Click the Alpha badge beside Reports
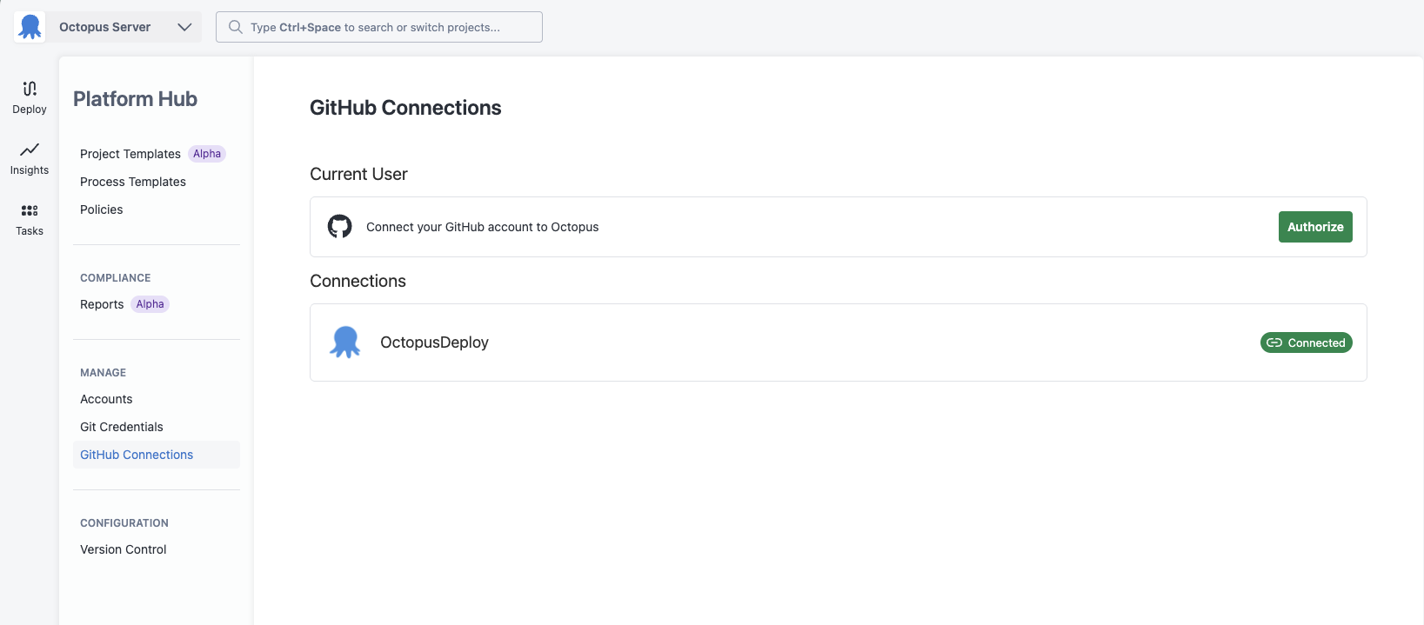This screenshot has height=625, width=1424. [150, 304]
